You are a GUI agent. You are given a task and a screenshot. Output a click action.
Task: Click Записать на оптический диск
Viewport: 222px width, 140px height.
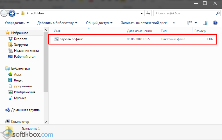[144, 23]
